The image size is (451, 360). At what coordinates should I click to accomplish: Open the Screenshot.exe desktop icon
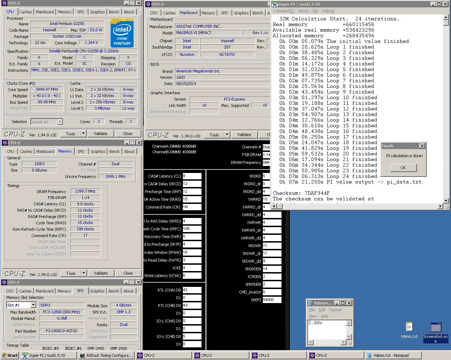pyautogui.click(x=436, y=328)
